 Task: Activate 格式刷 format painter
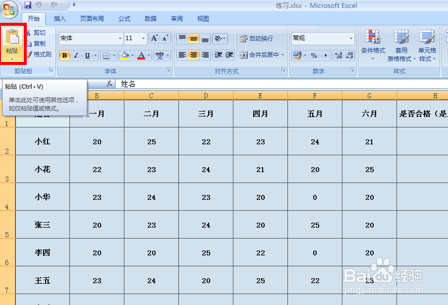click(39, 55)
